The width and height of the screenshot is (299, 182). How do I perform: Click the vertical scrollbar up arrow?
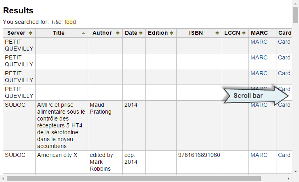(x=296, y=3)
